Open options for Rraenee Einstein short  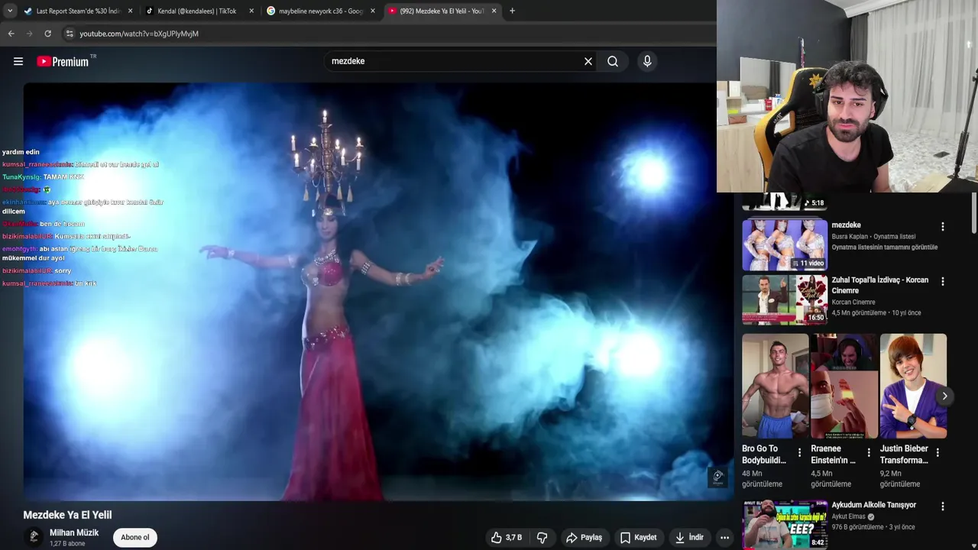point(869,452)
